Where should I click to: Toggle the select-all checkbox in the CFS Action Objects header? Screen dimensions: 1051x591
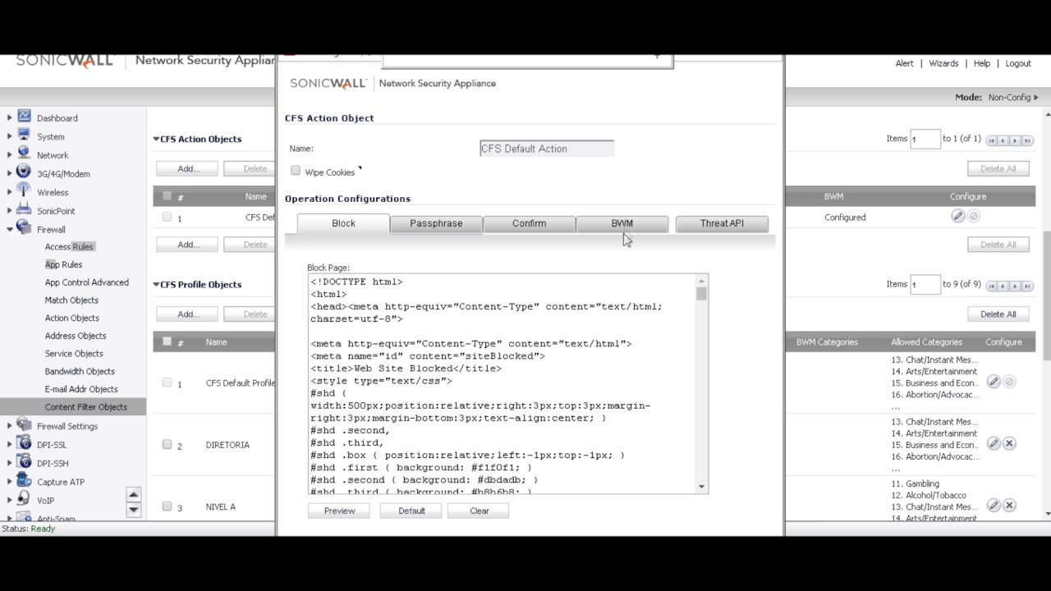coord(167,196)
